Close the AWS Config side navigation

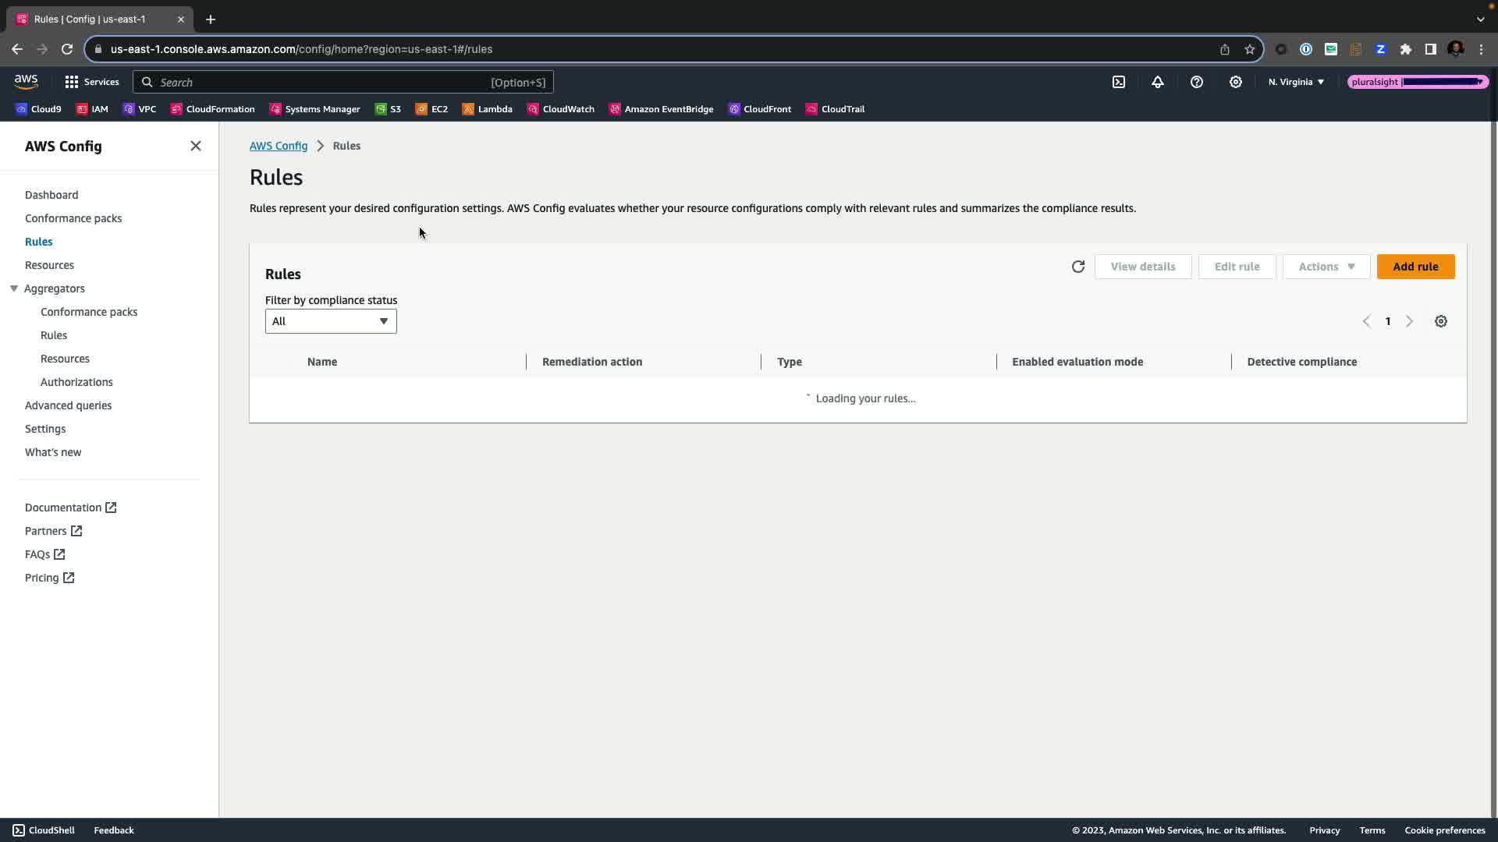click(x=196, y=146)
